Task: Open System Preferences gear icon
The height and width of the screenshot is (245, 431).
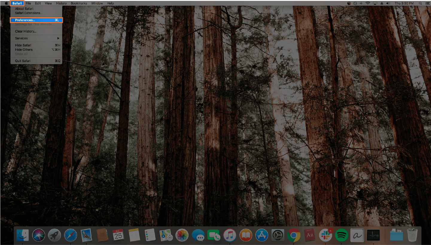Action: coord(278,235)
